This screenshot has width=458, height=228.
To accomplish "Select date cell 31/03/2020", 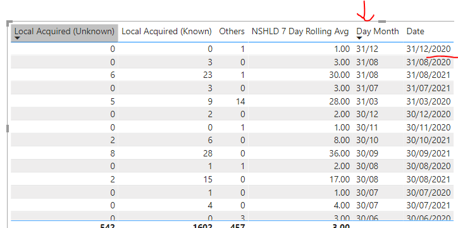I will [x=428, y=101].
